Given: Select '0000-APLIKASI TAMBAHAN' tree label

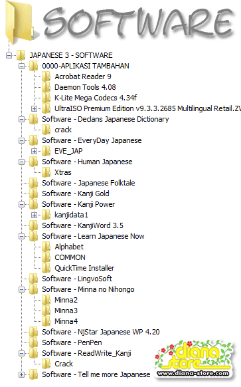Looking at the screenshot, I should point(86,66).
